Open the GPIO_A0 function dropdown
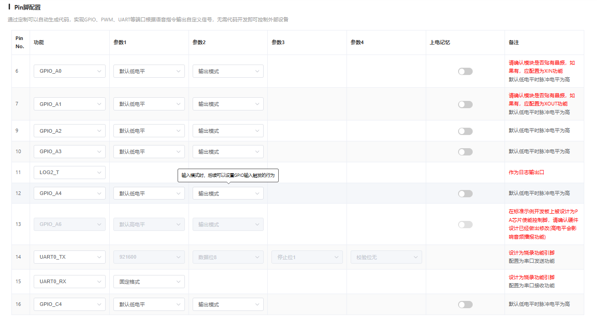Screen dimensions: 597x320 click(x=69, y=71)
